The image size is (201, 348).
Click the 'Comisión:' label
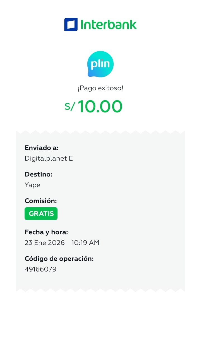(x=40, y=201)
